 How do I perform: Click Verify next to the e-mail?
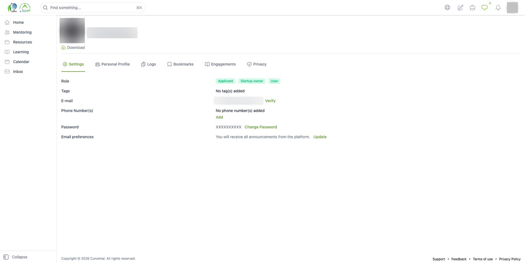(270, 101)
